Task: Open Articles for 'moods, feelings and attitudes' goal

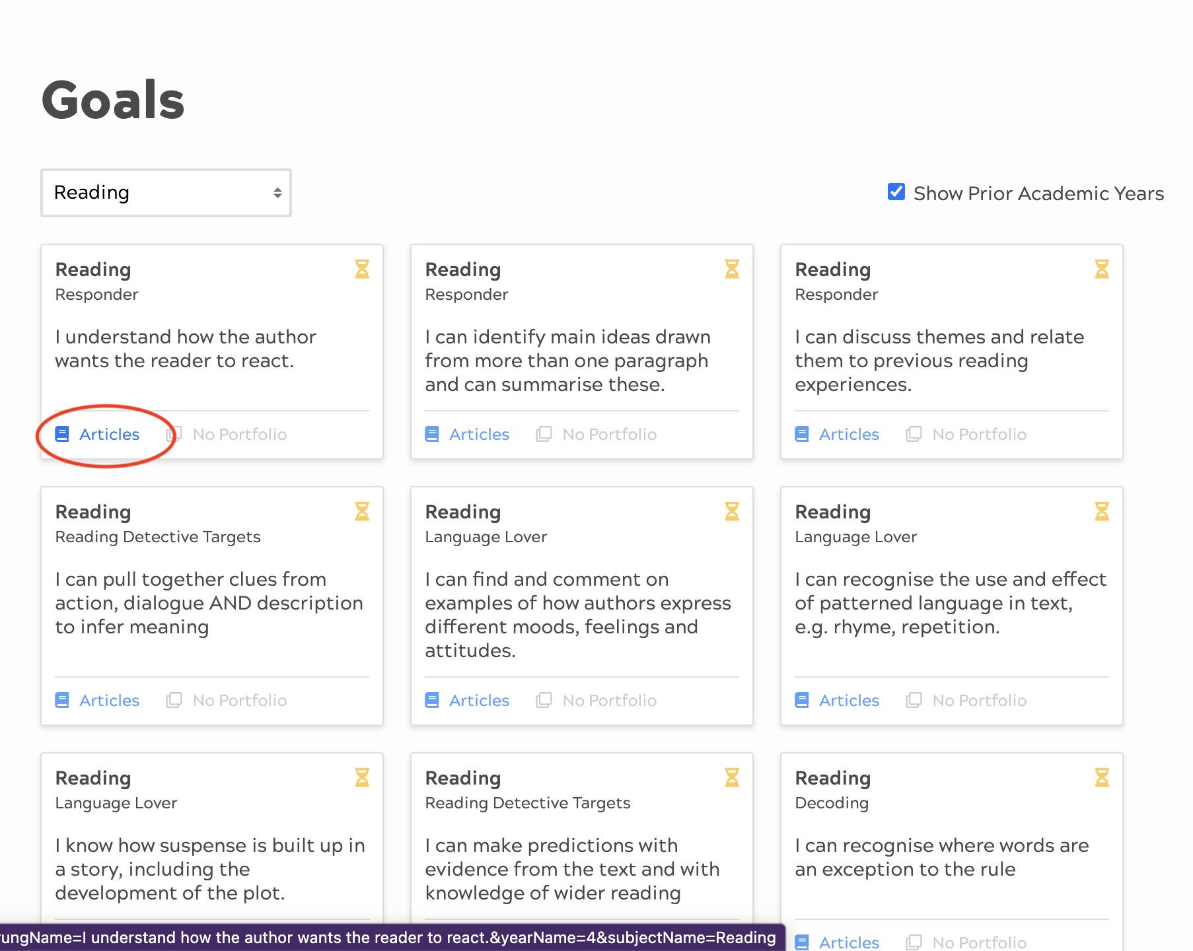Action: (479, 700)
